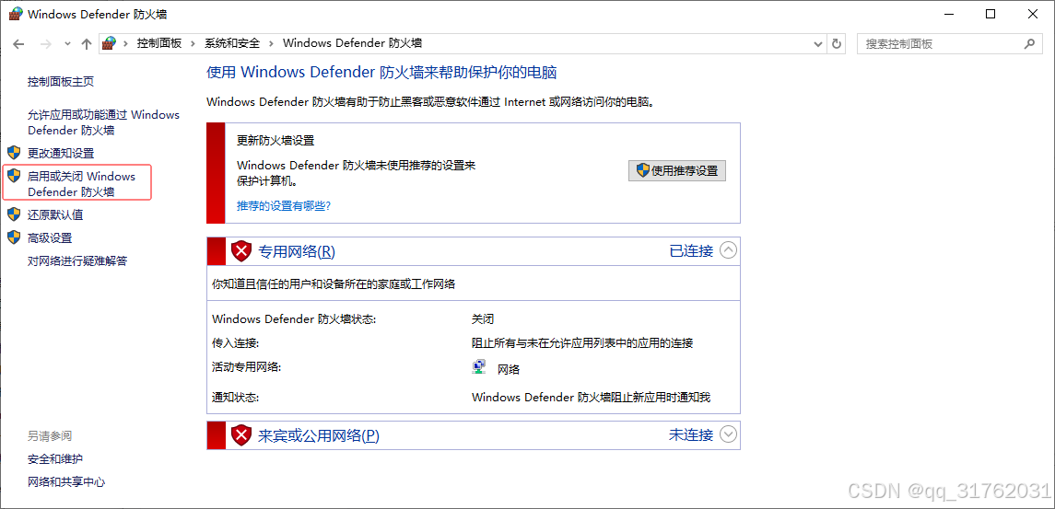
Task: Click shield icon beside 还原默认值
Action: pyautogui.click(x=14, y=214)
